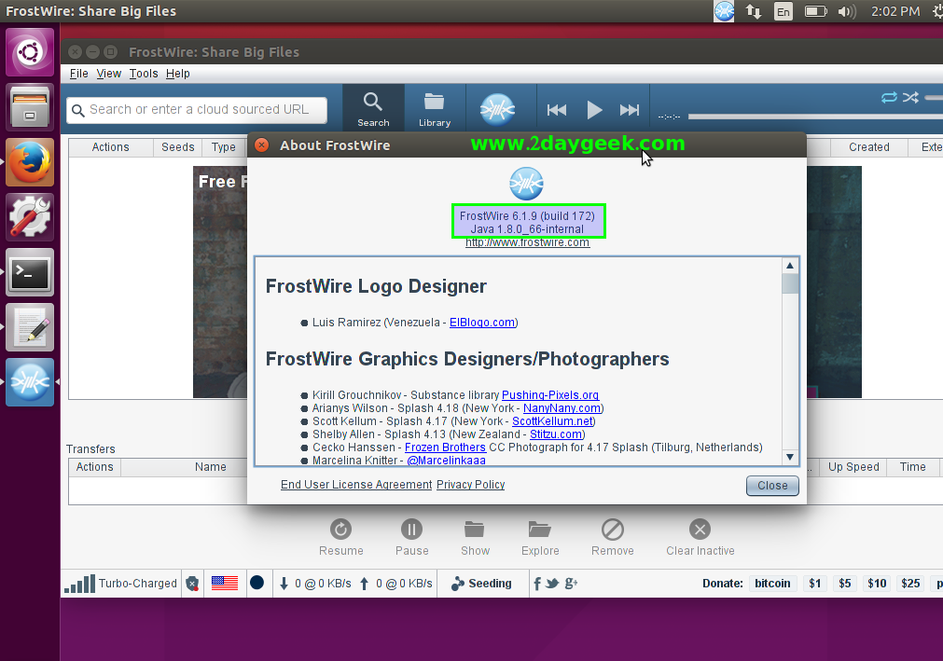Sort search results by Type column

[224, 147]
